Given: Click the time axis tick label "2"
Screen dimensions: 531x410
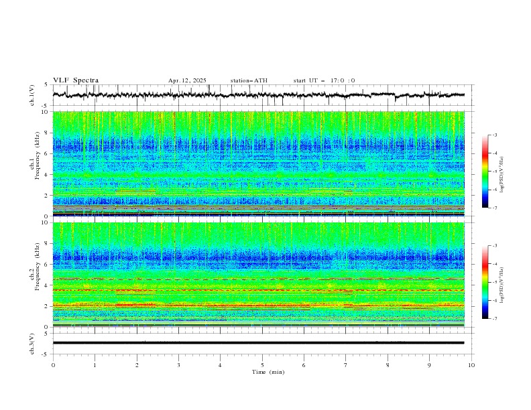Looking at the screenshot, I should point(137,365).
